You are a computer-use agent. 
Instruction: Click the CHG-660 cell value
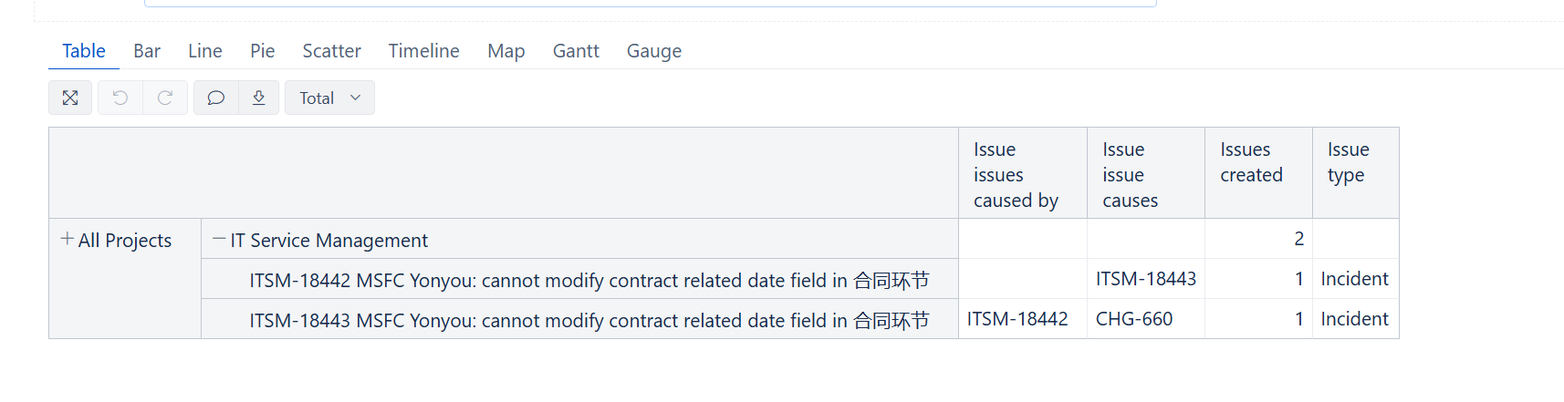tap(1134, 319)
